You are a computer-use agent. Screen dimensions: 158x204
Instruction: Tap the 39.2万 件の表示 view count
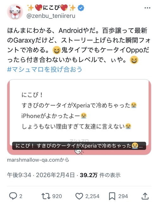click(100, 175)
